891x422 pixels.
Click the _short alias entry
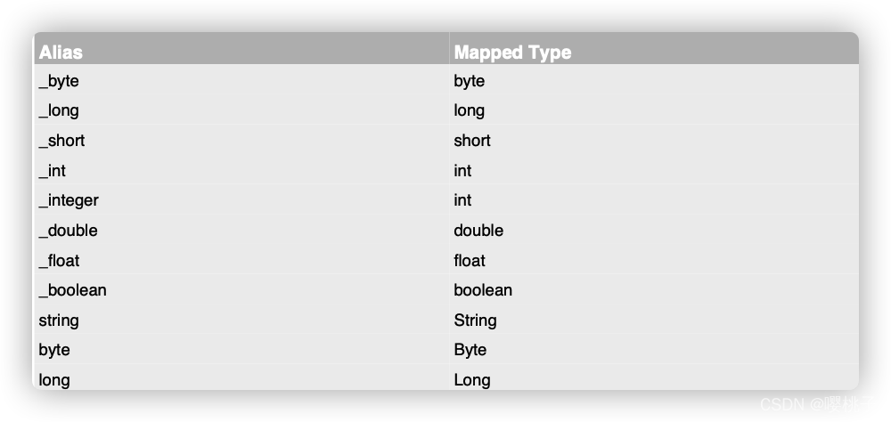[x=62, y=141]
